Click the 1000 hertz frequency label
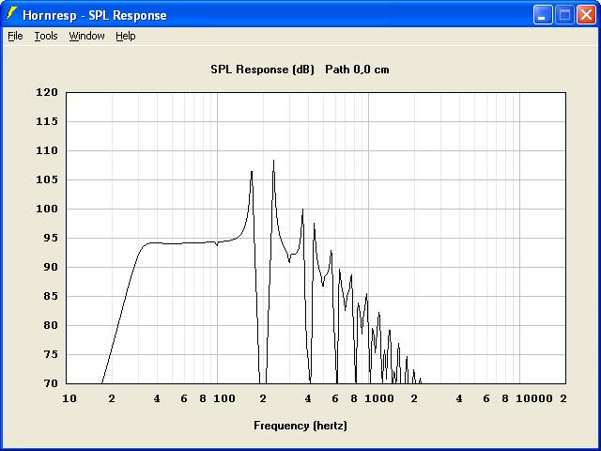Image resolution: width=601 pixels, height=451 pixels. (x=379, y=398)
